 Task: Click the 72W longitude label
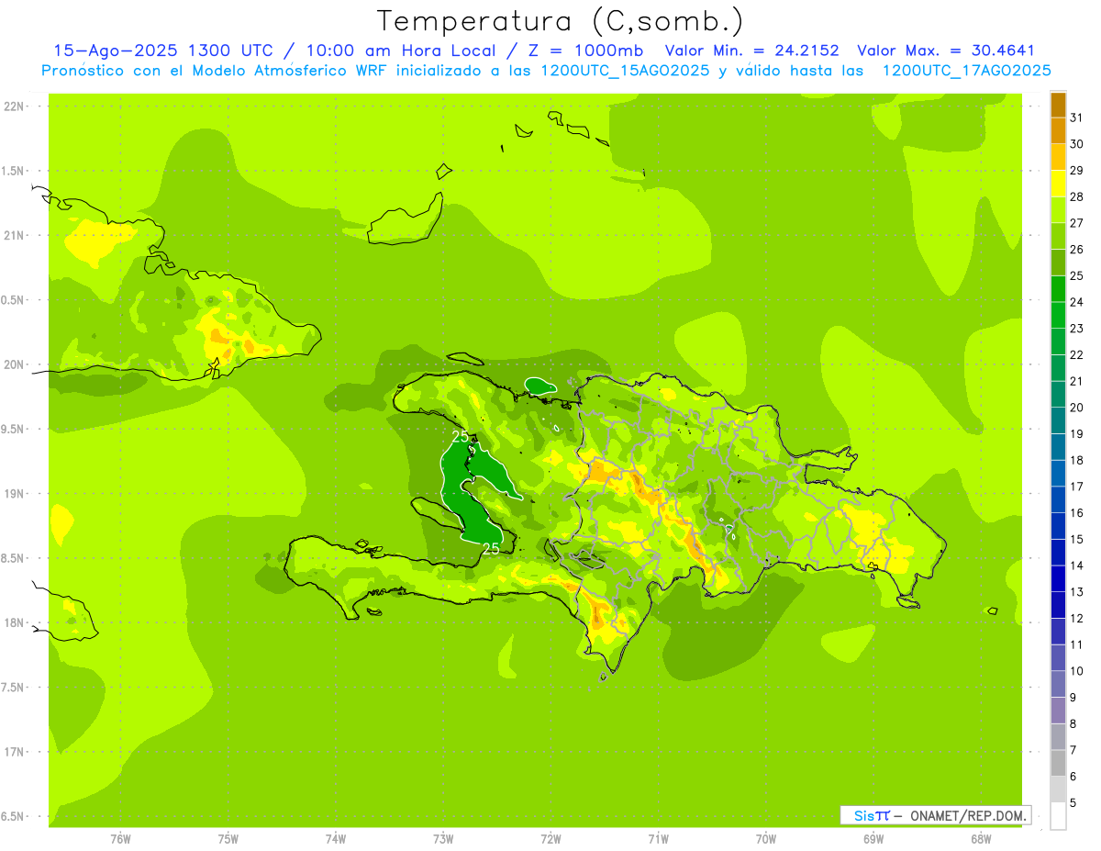point(551,838)
